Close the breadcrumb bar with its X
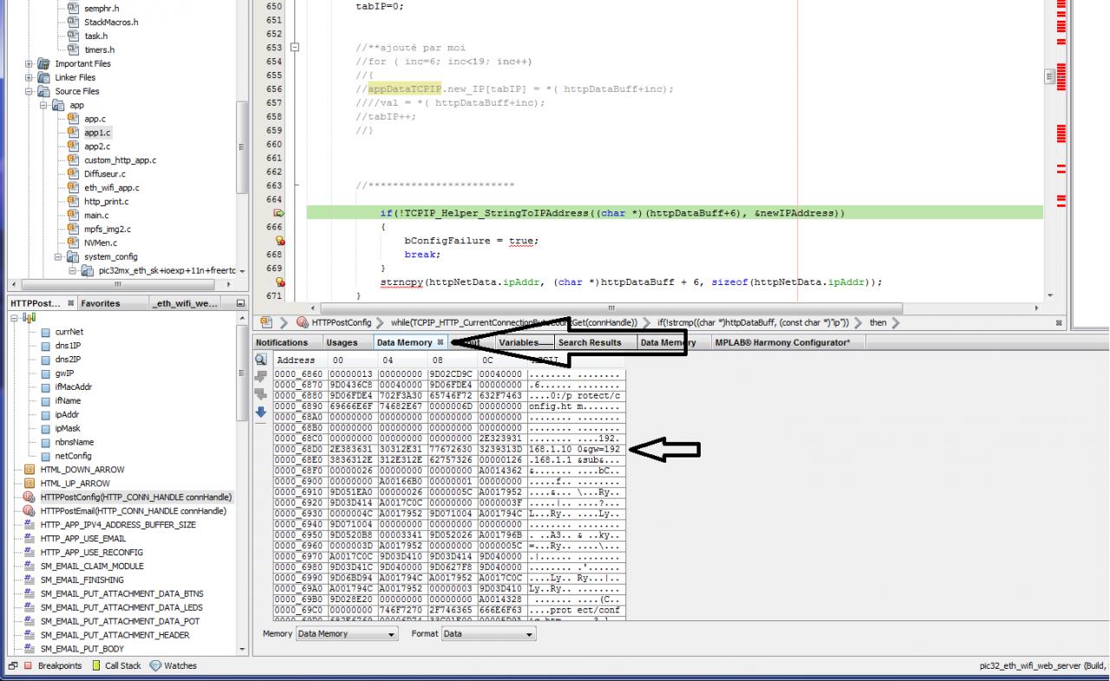The height and width of the screenshot is (681, 1110). (x=1059, y=323)
